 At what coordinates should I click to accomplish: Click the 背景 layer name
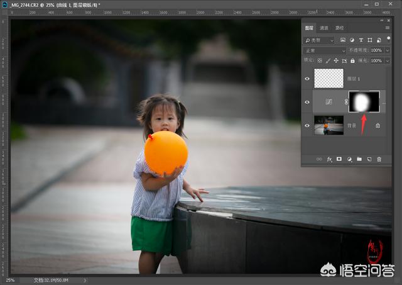point(352,126)
